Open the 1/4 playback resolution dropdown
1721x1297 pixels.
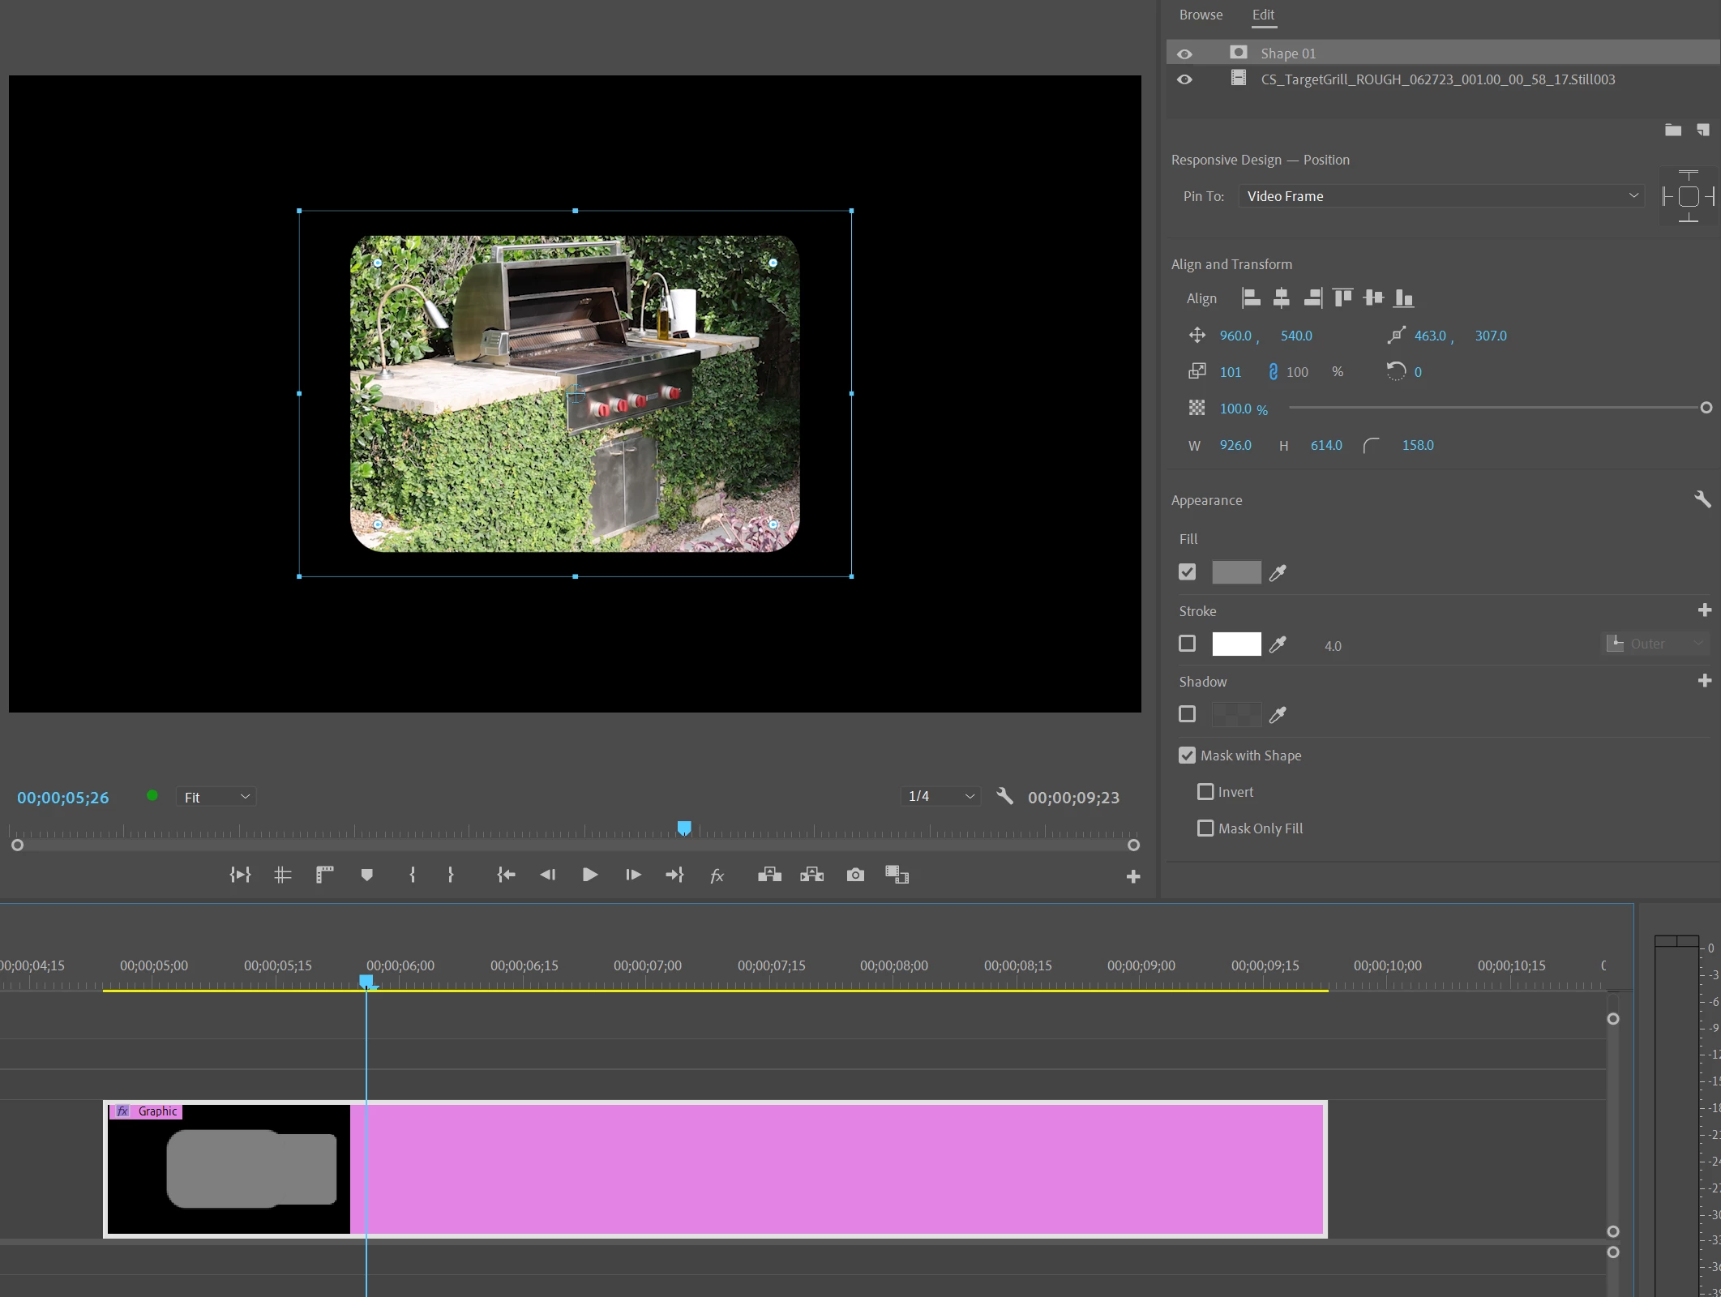pyautogui.click(x=940, y=797)
